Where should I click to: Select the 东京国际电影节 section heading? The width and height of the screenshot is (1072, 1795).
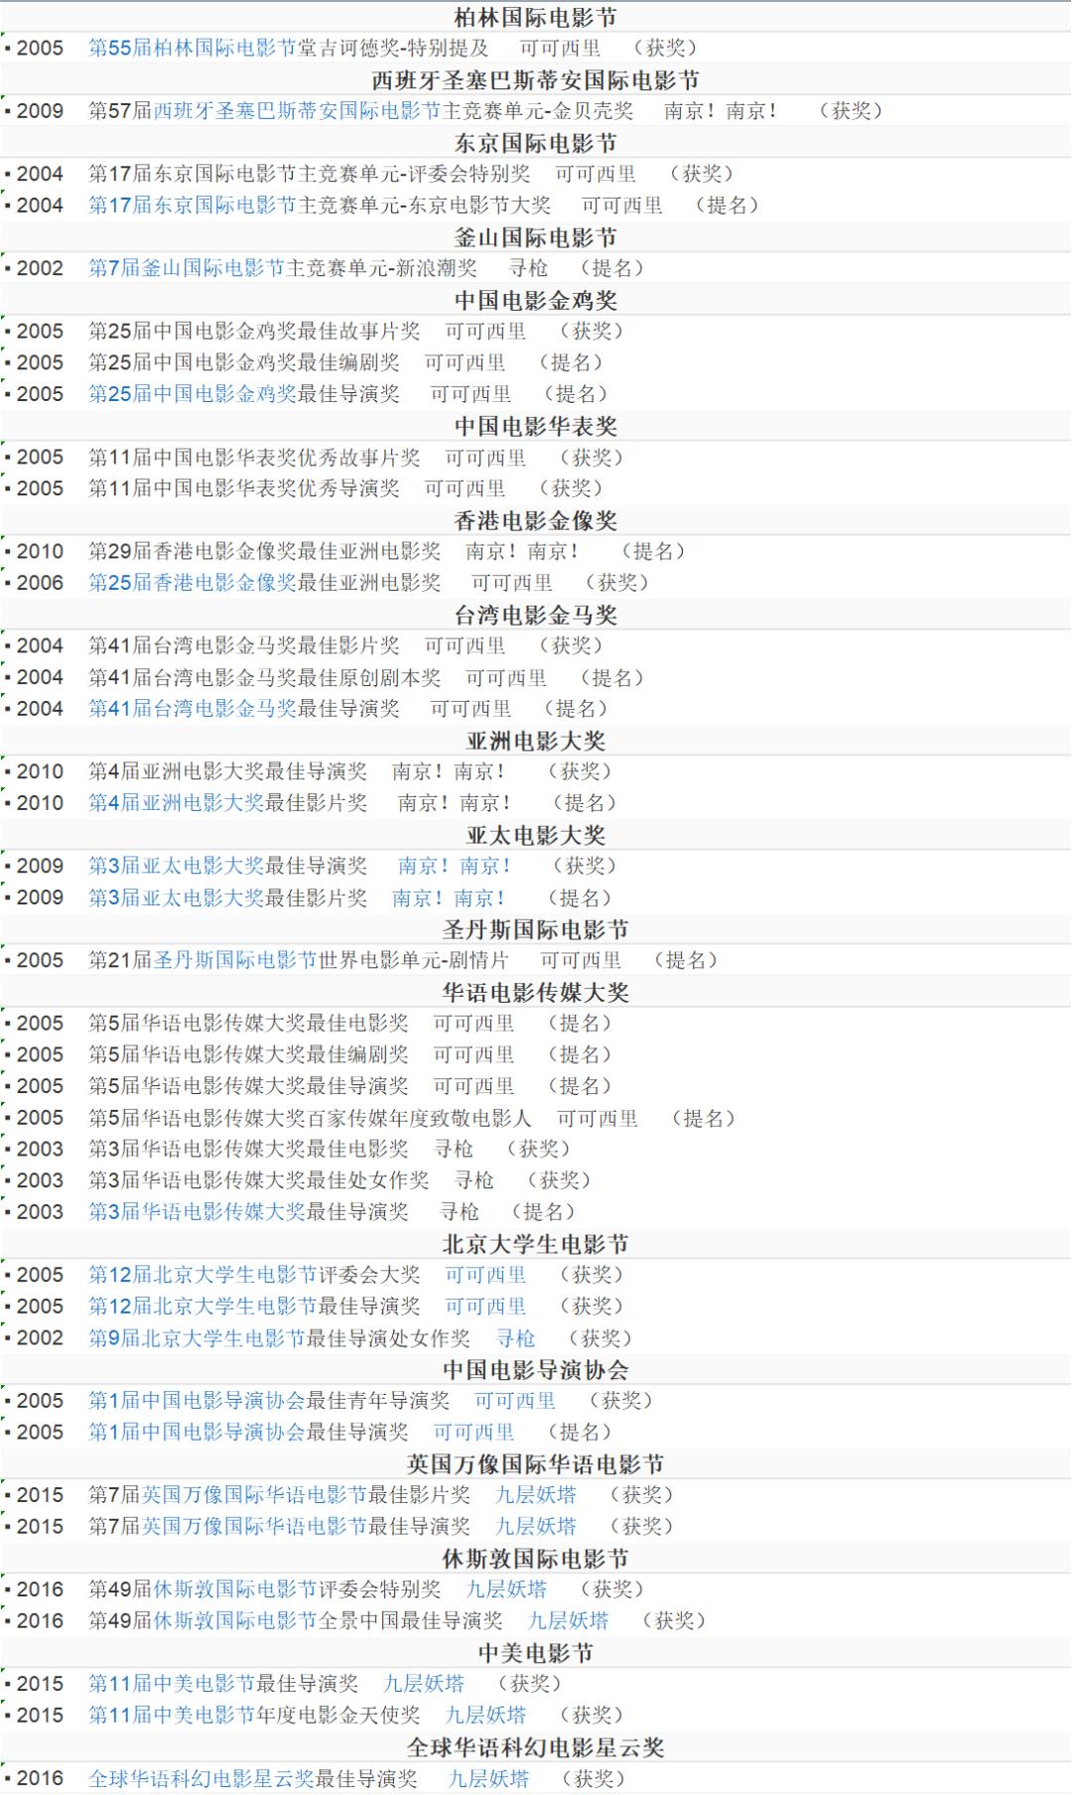[x=536, y=143]
